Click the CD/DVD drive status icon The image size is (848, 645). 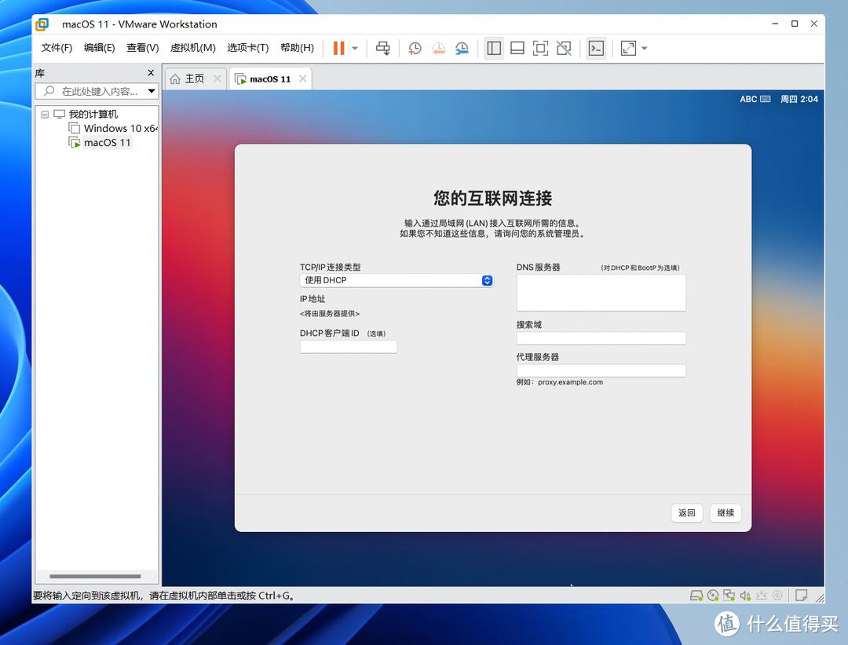point(713,596)
